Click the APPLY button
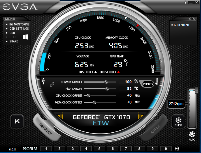This screenshot has height=153, width=201. click(155, 129)
